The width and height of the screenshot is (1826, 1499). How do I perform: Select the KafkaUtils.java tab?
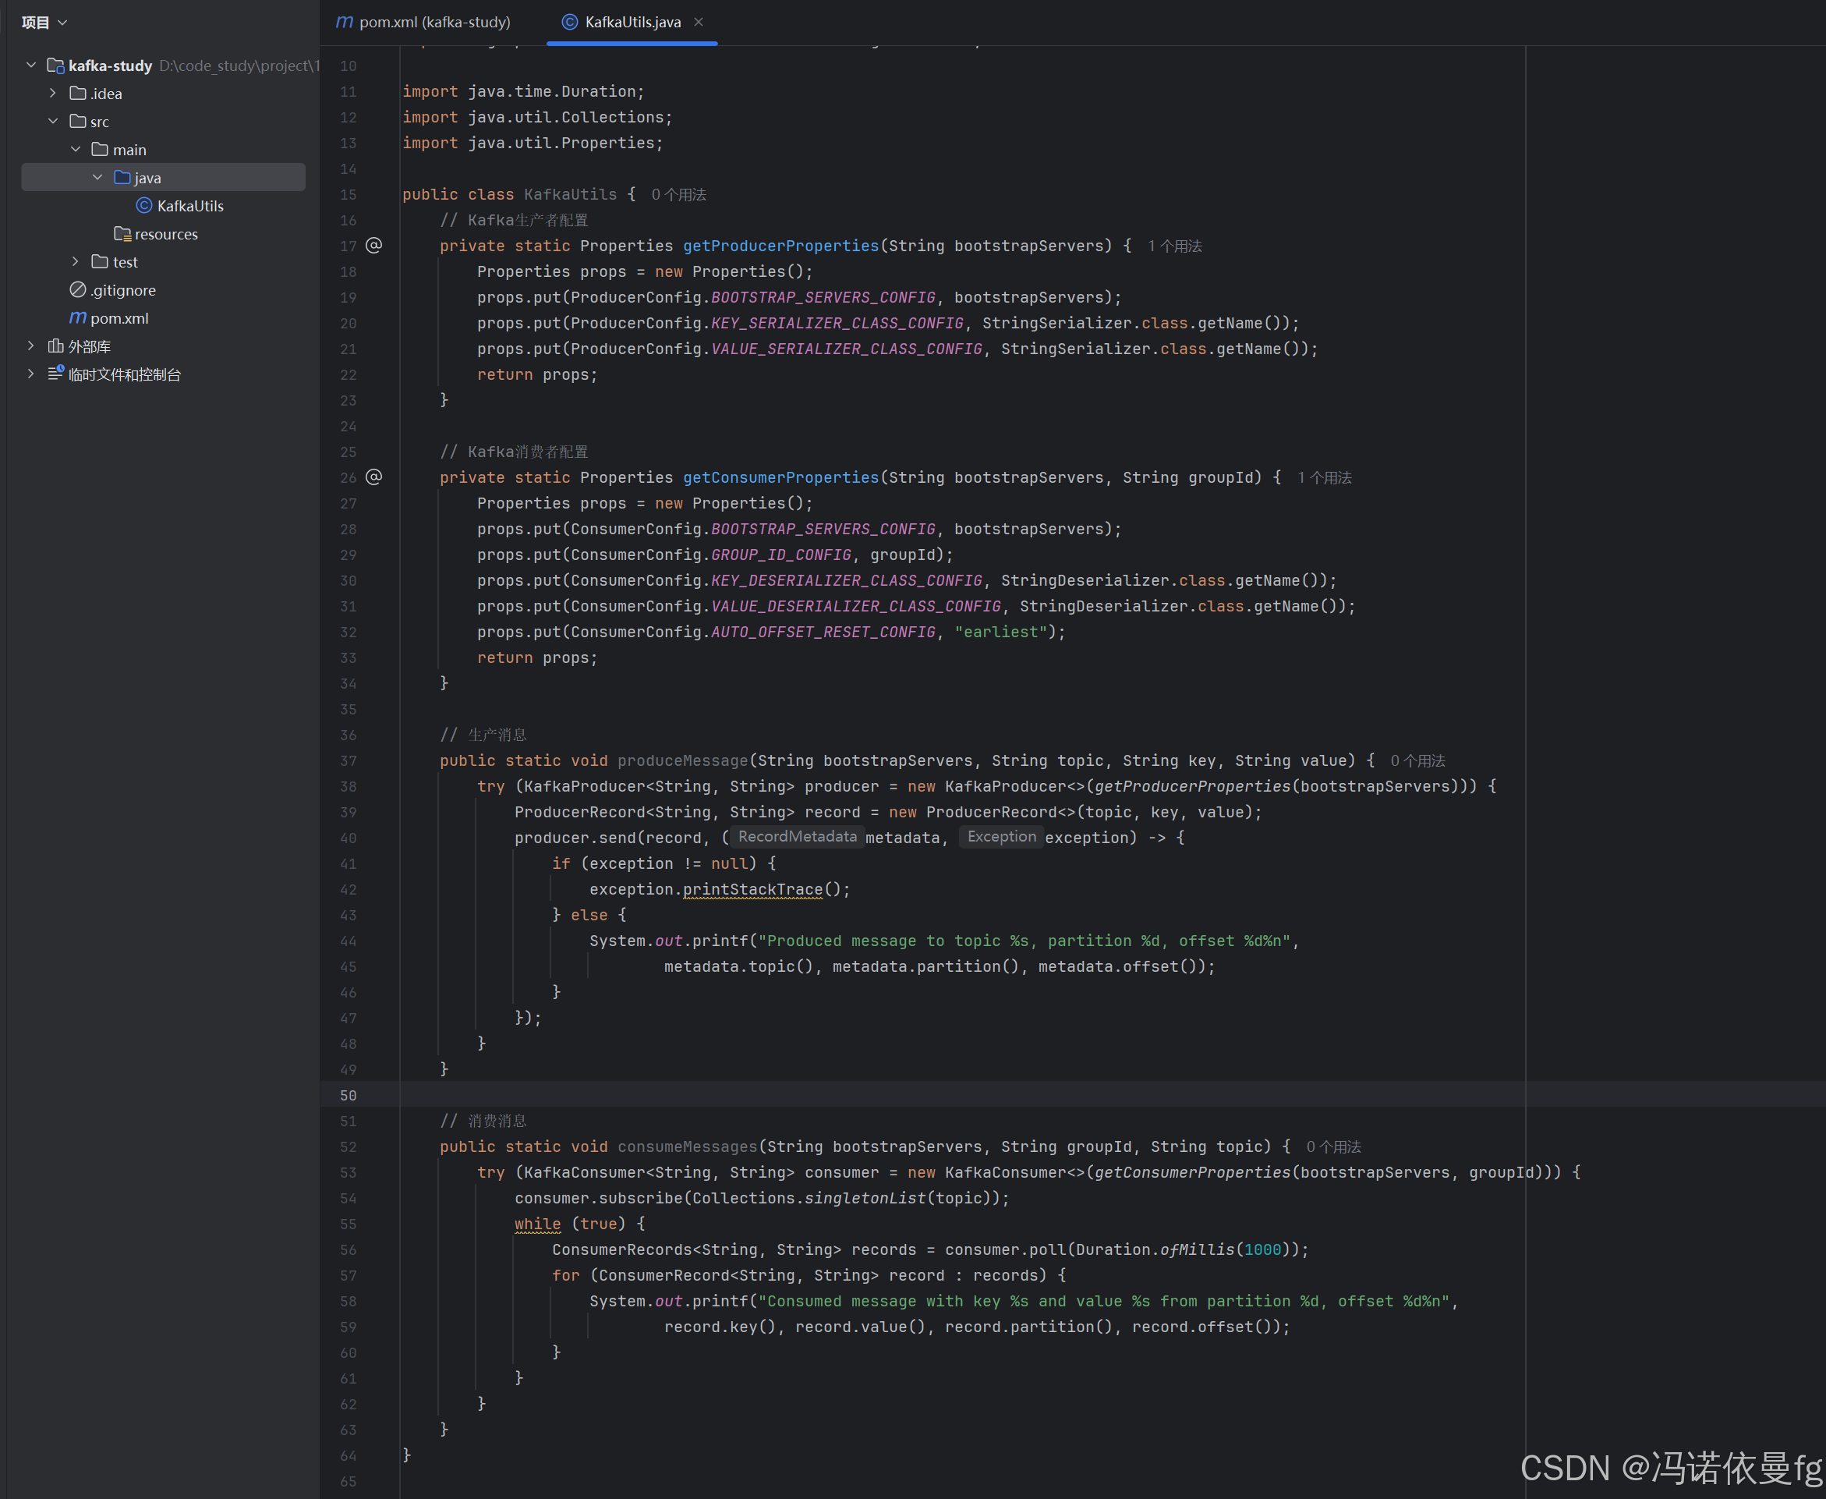click(x=632, y=22)
